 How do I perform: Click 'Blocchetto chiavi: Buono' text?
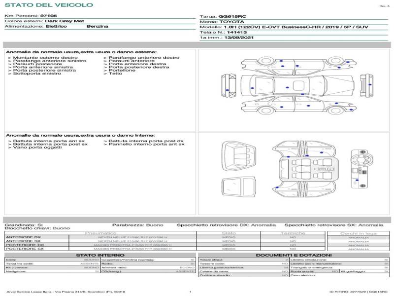coord(37,228)
